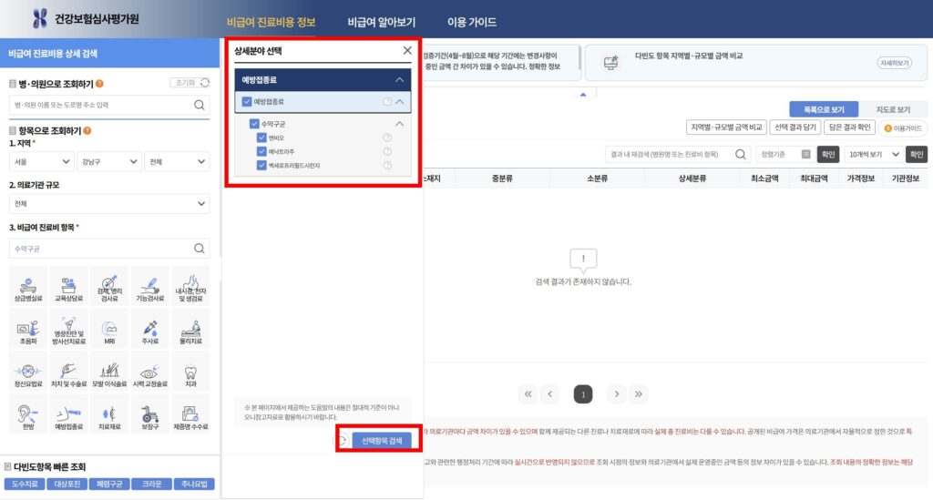Open the 정신요법료 category
The image size is (933, 500).
pyautogui.click(x=28, y=373)
